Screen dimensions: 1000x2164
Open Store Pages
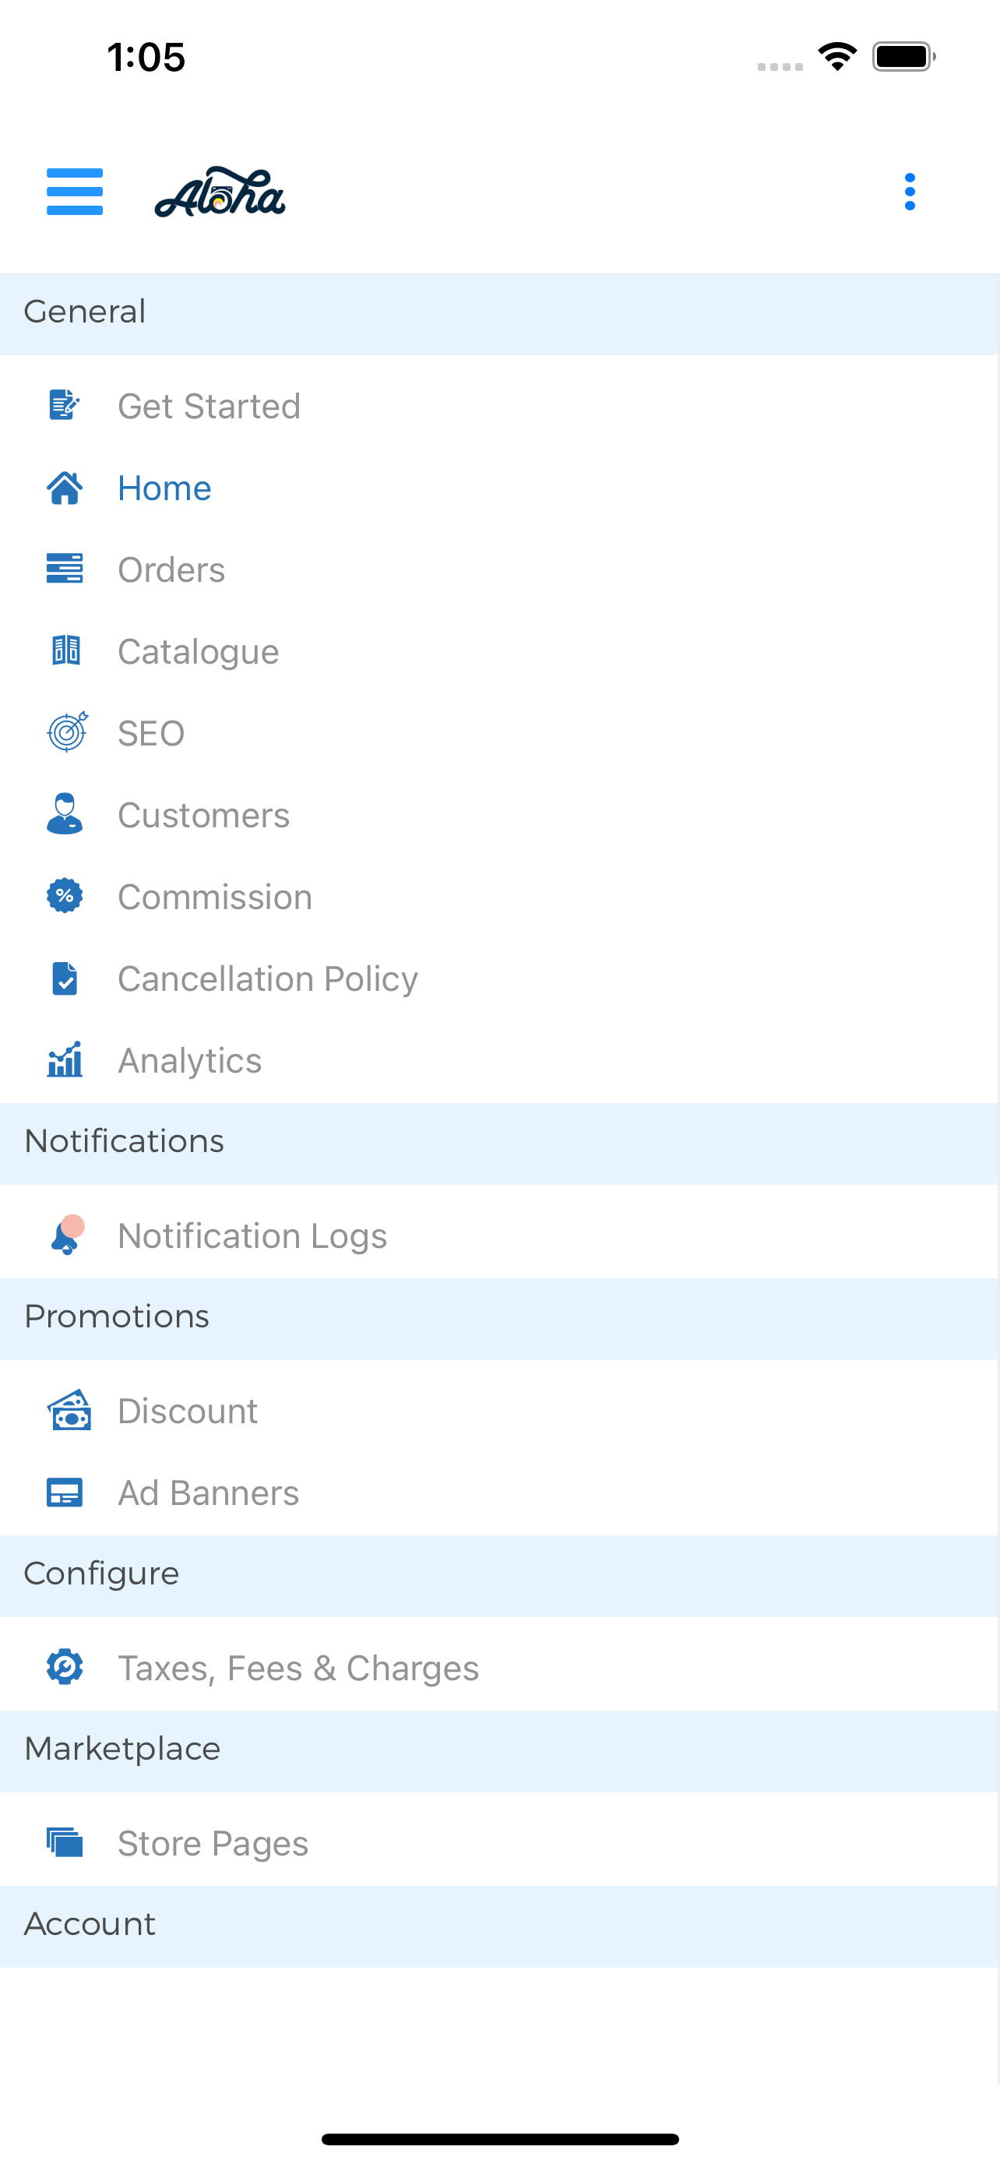coord(499,1843)
